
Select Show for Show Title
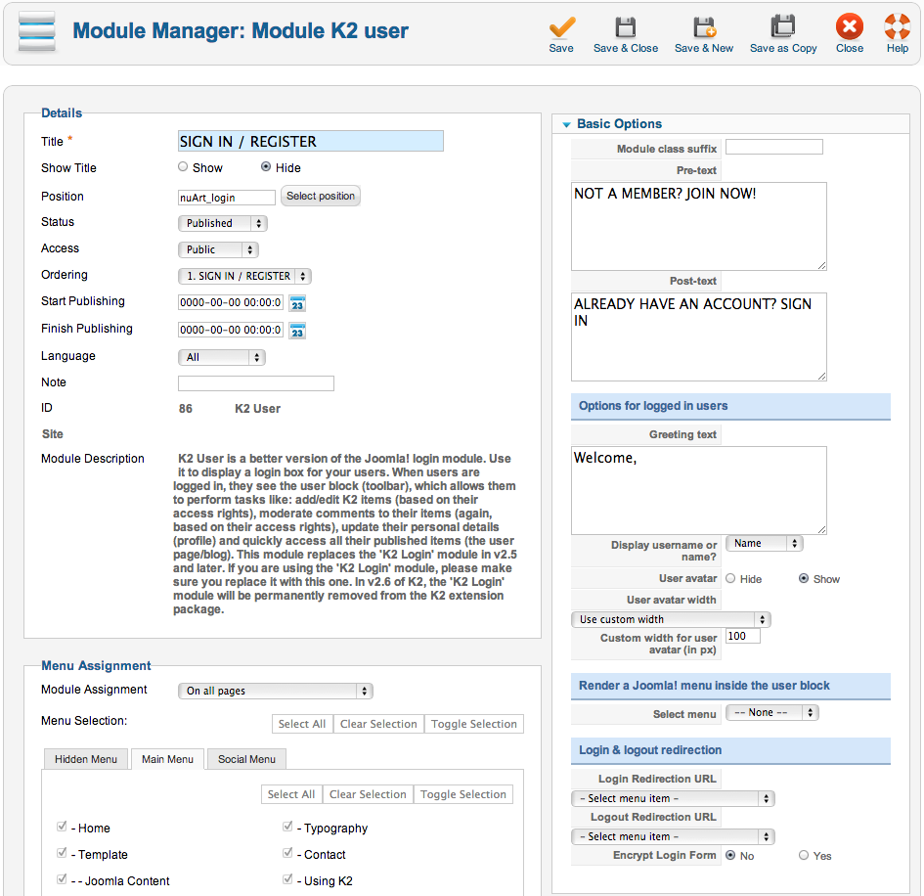click(183, 167)
